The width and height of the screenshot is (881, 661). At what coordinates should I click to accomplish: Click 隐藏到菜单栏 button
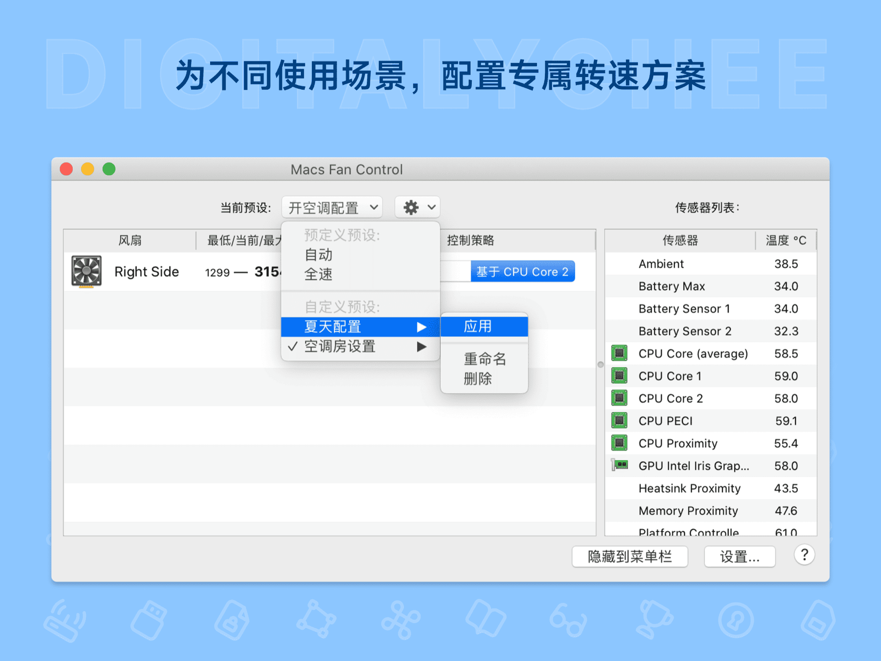tap(630, 557)
